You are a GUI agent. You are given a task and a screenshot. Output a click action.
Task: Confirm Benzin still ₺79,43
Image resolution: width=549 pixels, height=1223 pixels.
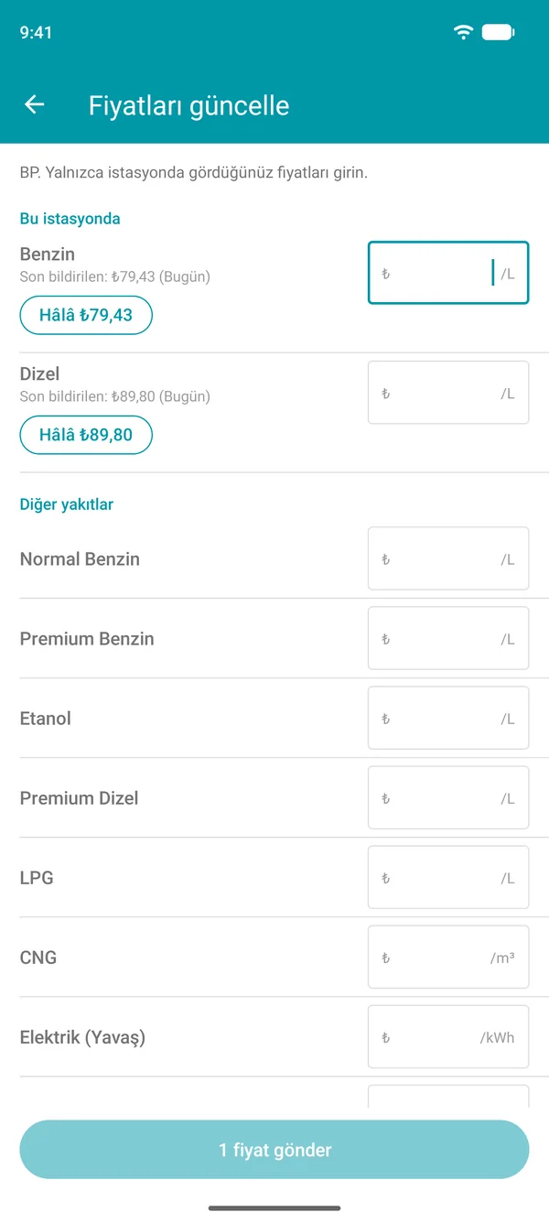click(86, 315)
